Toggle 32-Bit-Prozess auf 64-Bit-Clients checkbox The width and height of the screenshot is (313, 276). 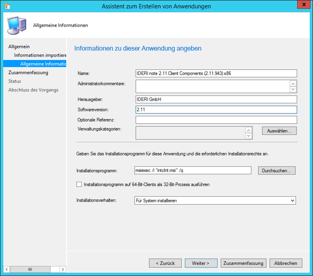[x=79, y=185]
